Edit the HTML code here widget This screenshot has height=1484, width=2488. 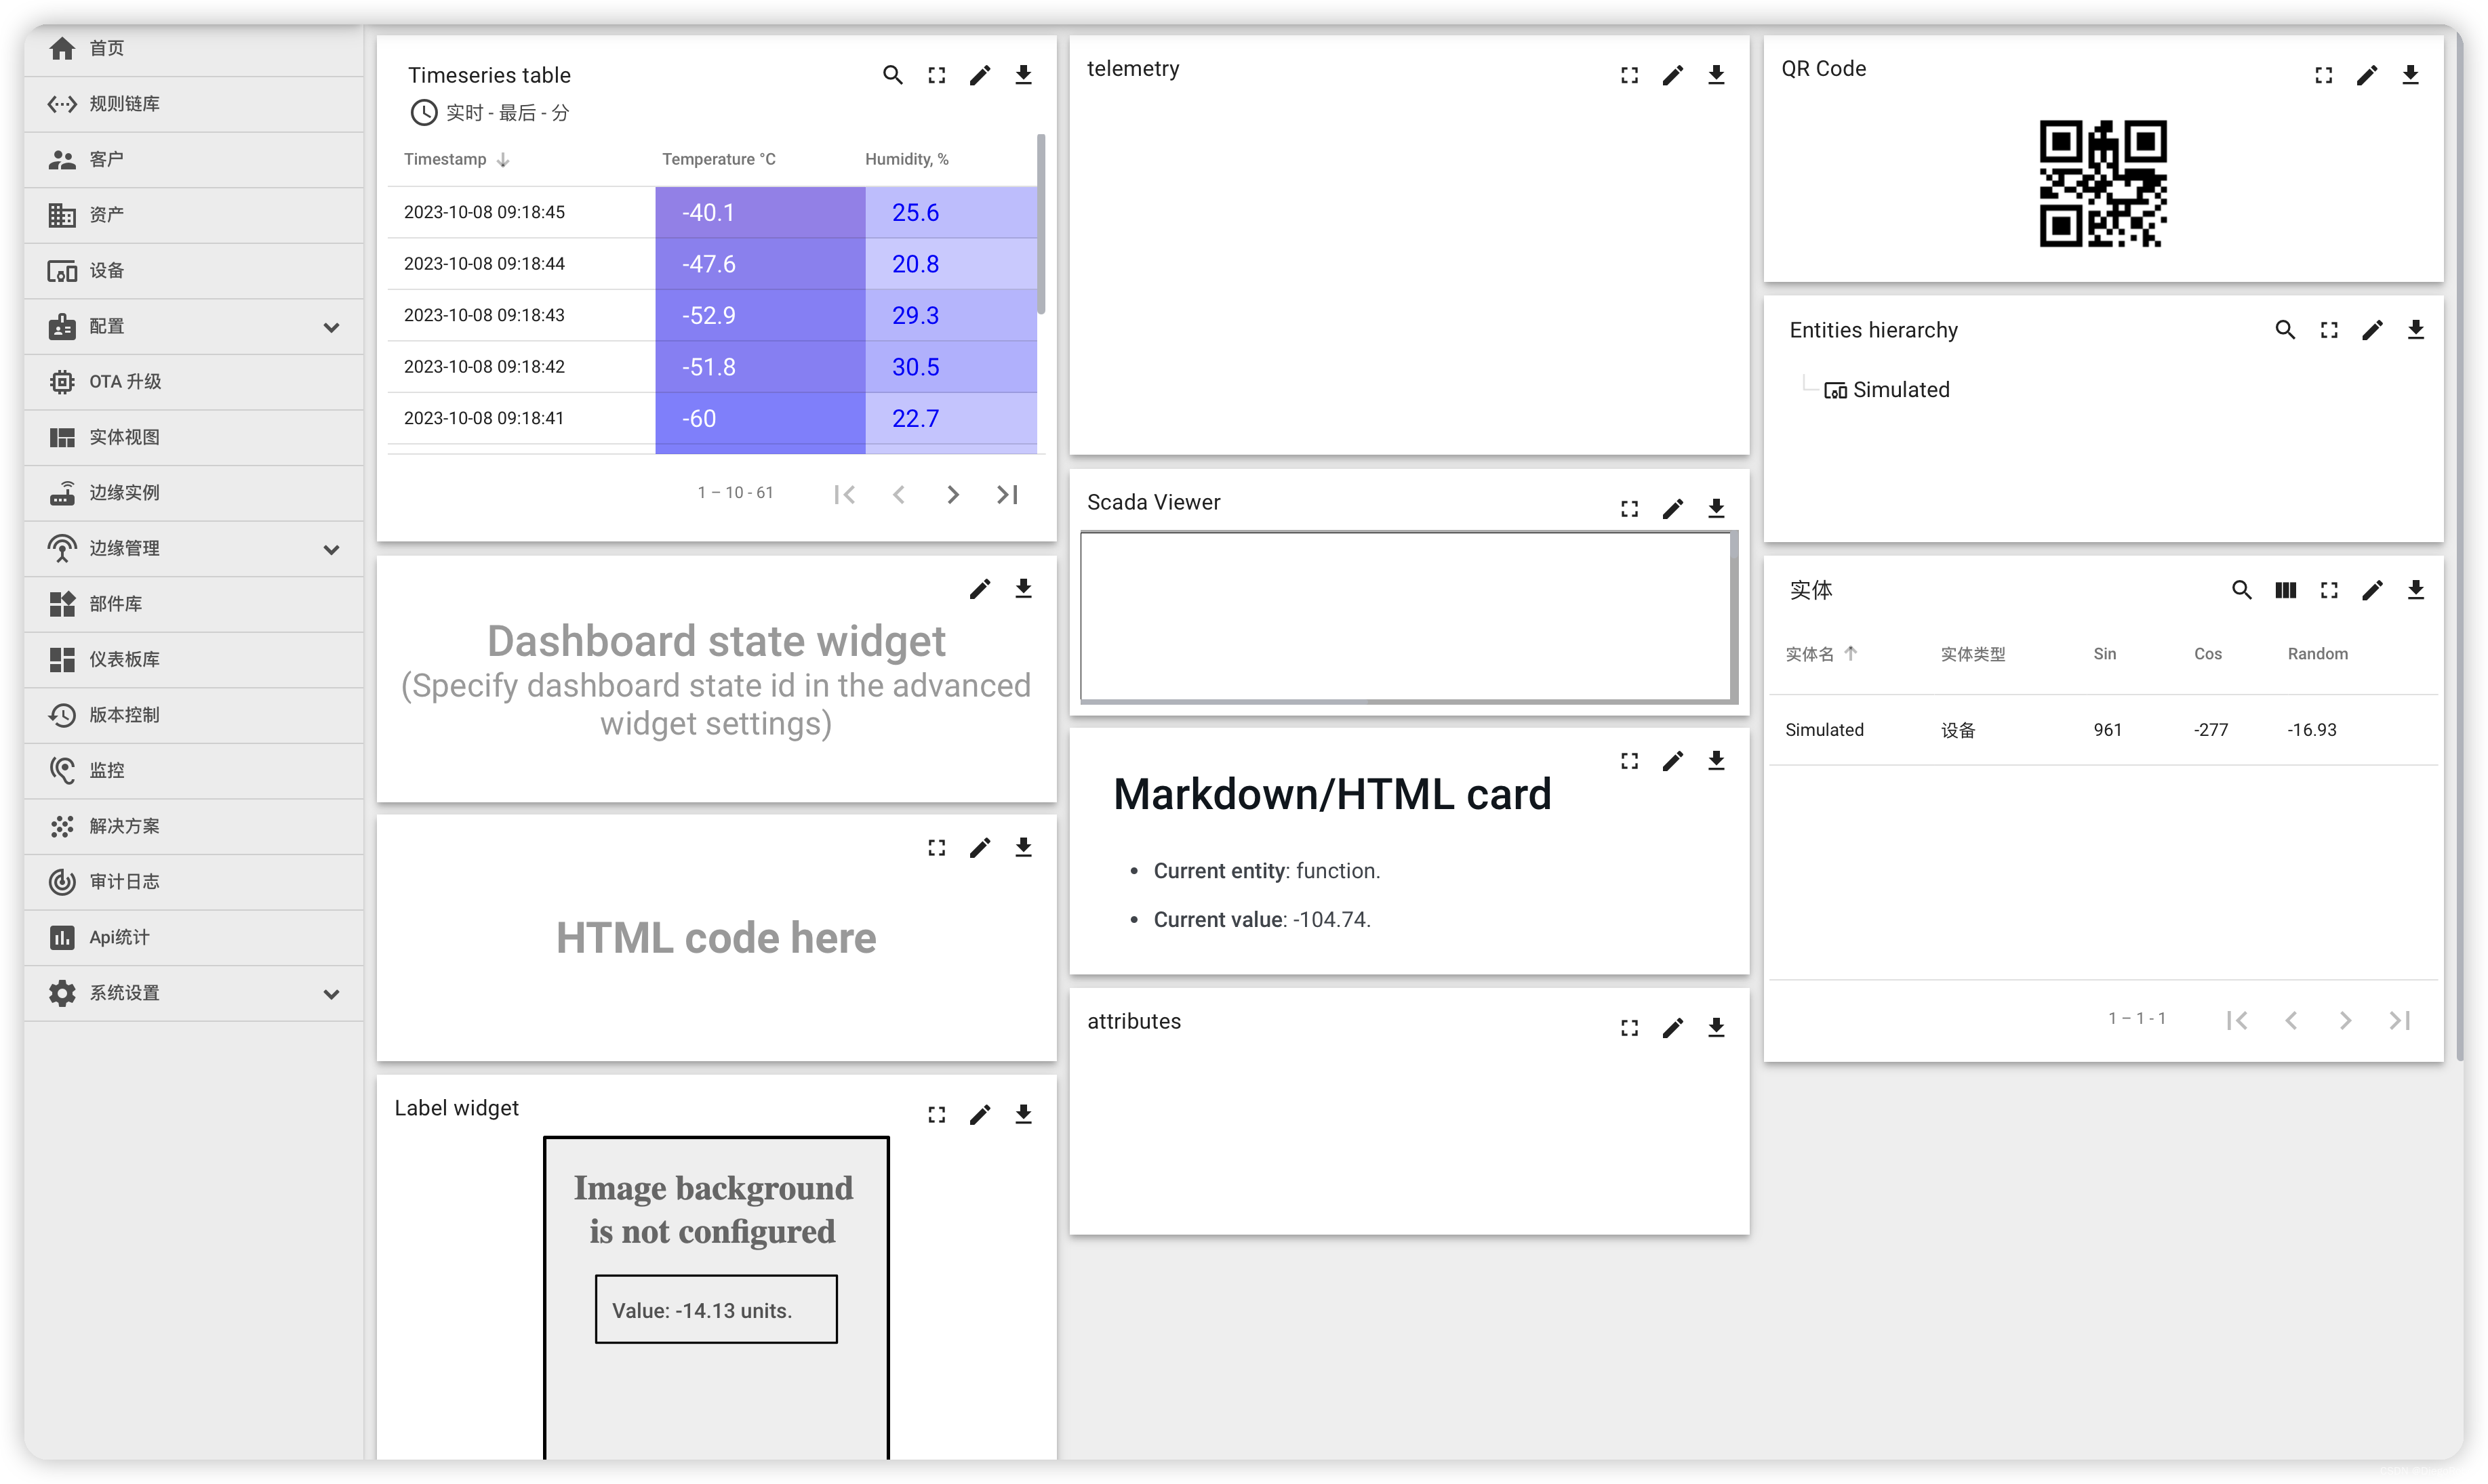980,848
